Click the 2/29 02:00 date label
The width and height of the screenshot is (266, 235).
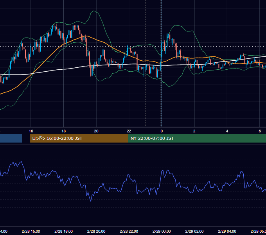tap(194, 231)
